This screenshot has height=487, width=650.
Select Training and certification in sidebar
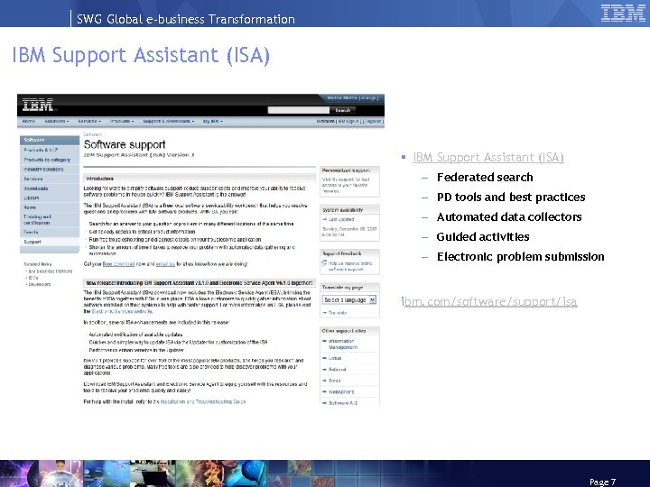[50, 219]
